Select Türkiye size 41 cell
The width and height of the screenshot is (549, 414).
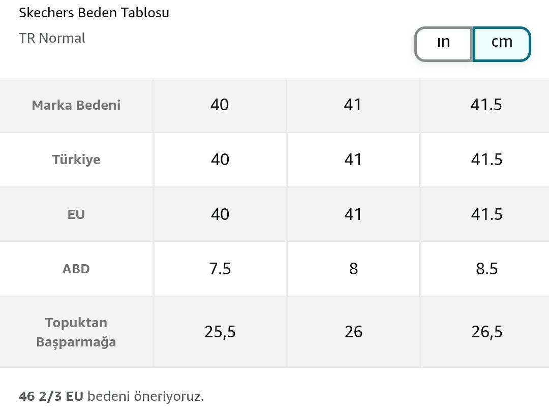tap(353, 160)
